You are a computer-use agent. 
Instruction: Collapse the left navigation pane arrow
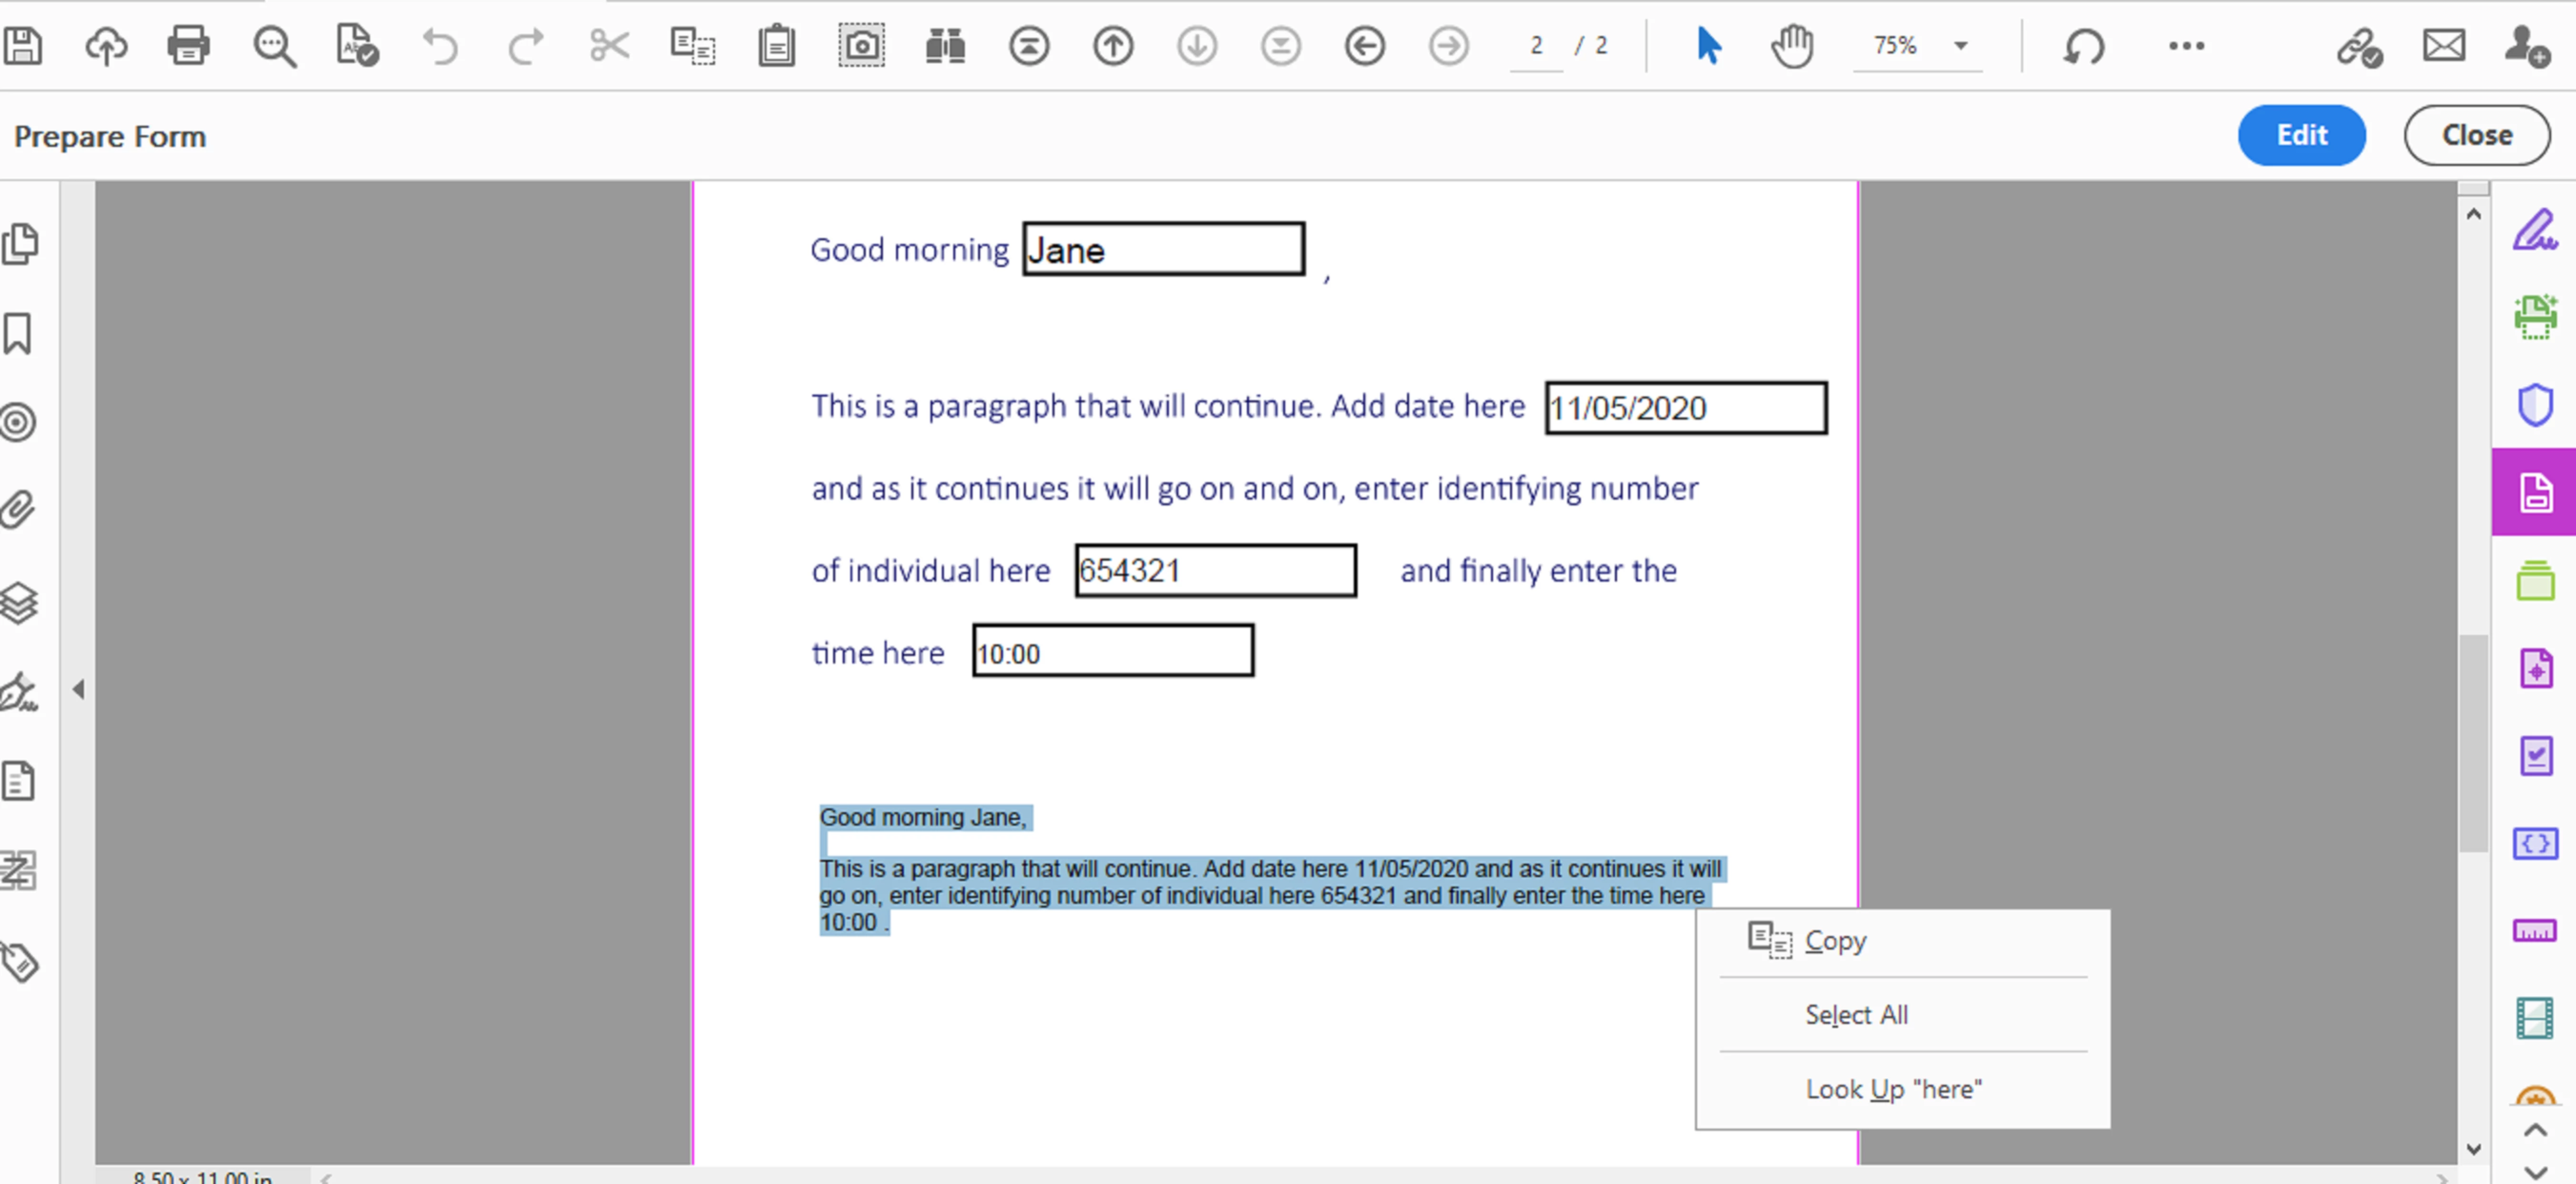[79, 689]
